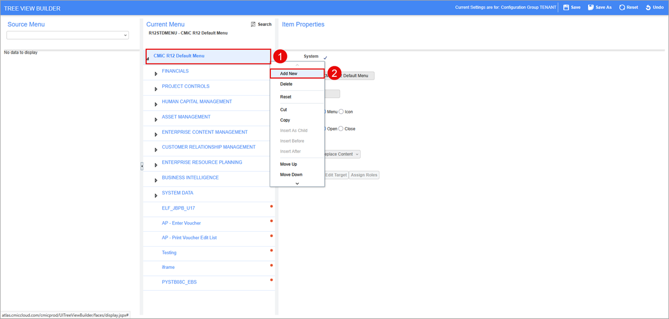669x319 pixels.
Task: Select the PROJECT CONTROLS tree item
Action: [x=186, y=86]
